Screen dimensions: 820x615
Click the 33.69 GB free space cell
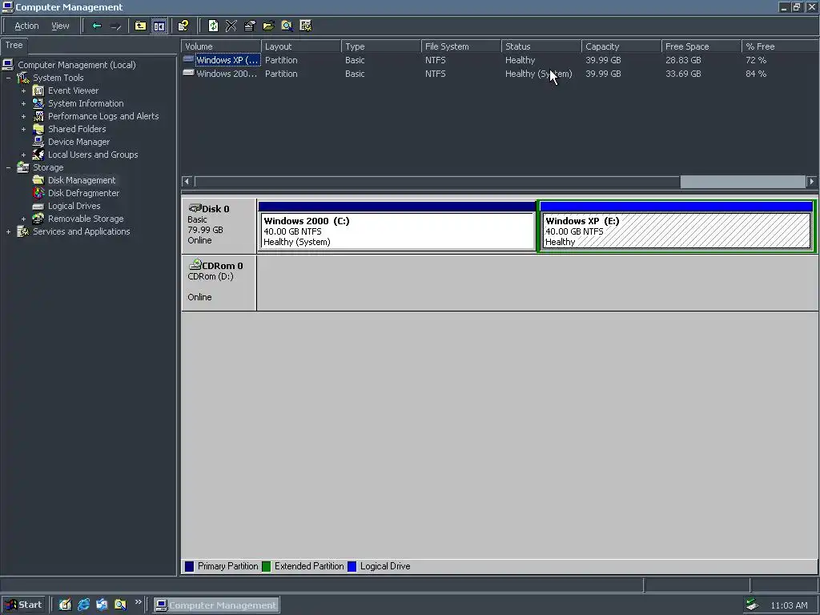pos(683,74)
